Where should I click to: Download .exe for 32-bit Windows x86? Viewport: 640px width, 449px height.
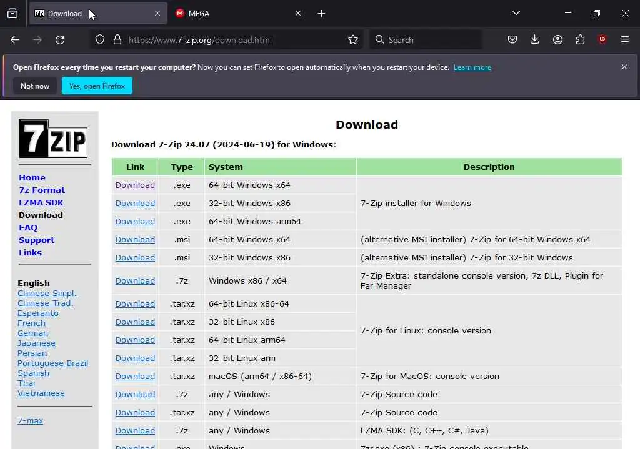pyautogui.click(x=135, y=203)
